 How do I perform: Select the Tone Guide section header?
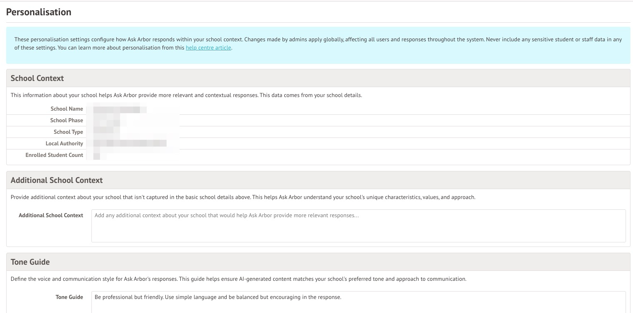click(30, 262)
